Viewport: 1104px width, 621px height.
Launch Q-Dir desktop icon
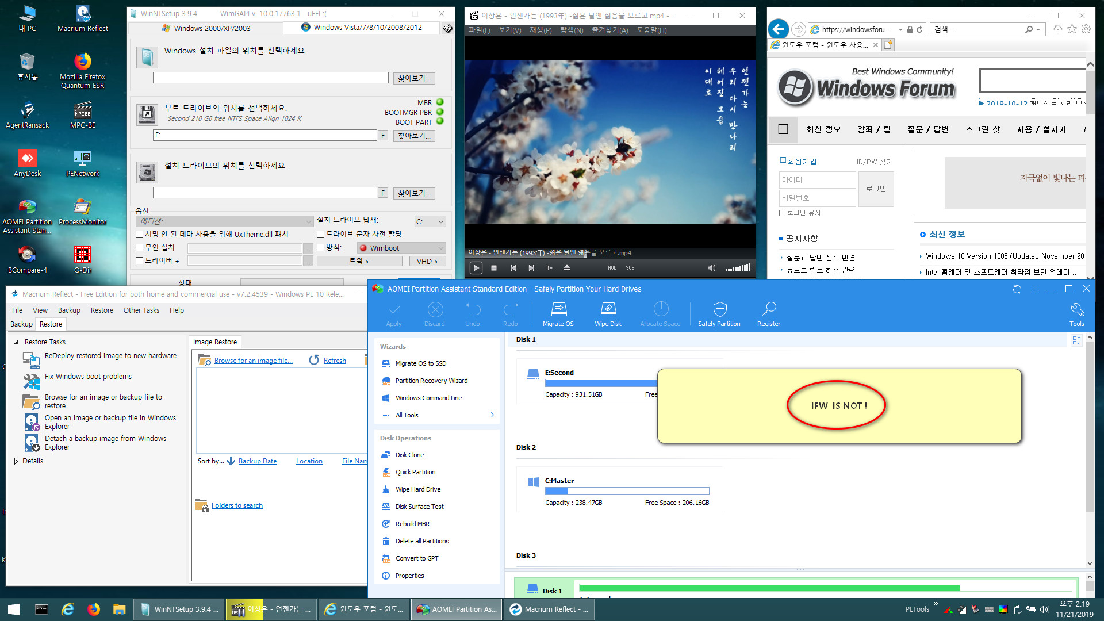pyautogui.click(x=83, y=260)
